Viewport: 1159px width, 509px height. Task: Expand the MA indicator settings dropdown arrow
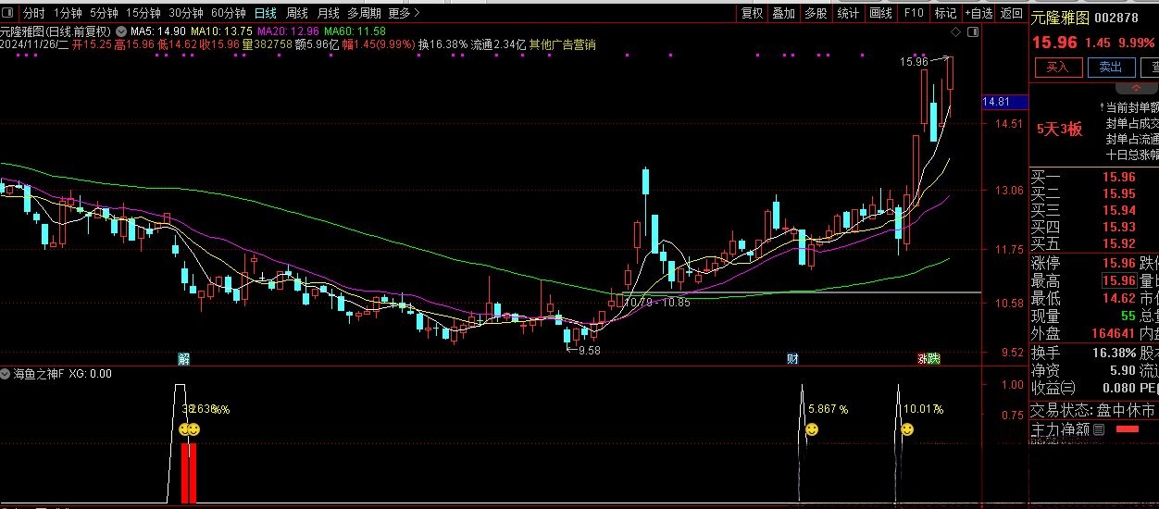(x=120, y=31)
